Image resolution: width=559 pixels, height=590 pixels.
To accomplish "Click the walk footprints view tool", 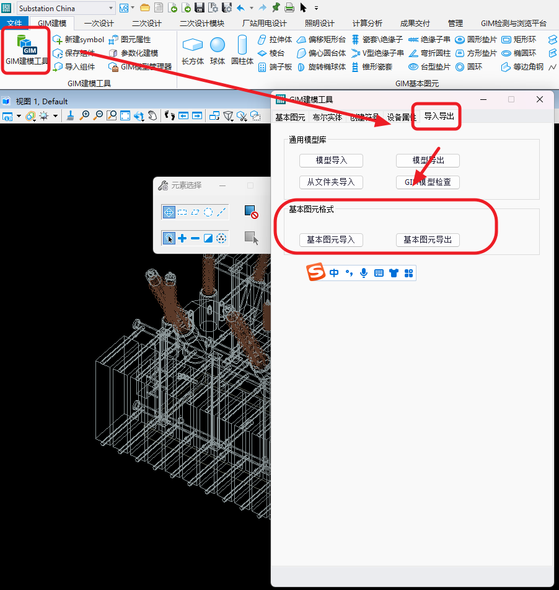I will [x=170, y=115].
